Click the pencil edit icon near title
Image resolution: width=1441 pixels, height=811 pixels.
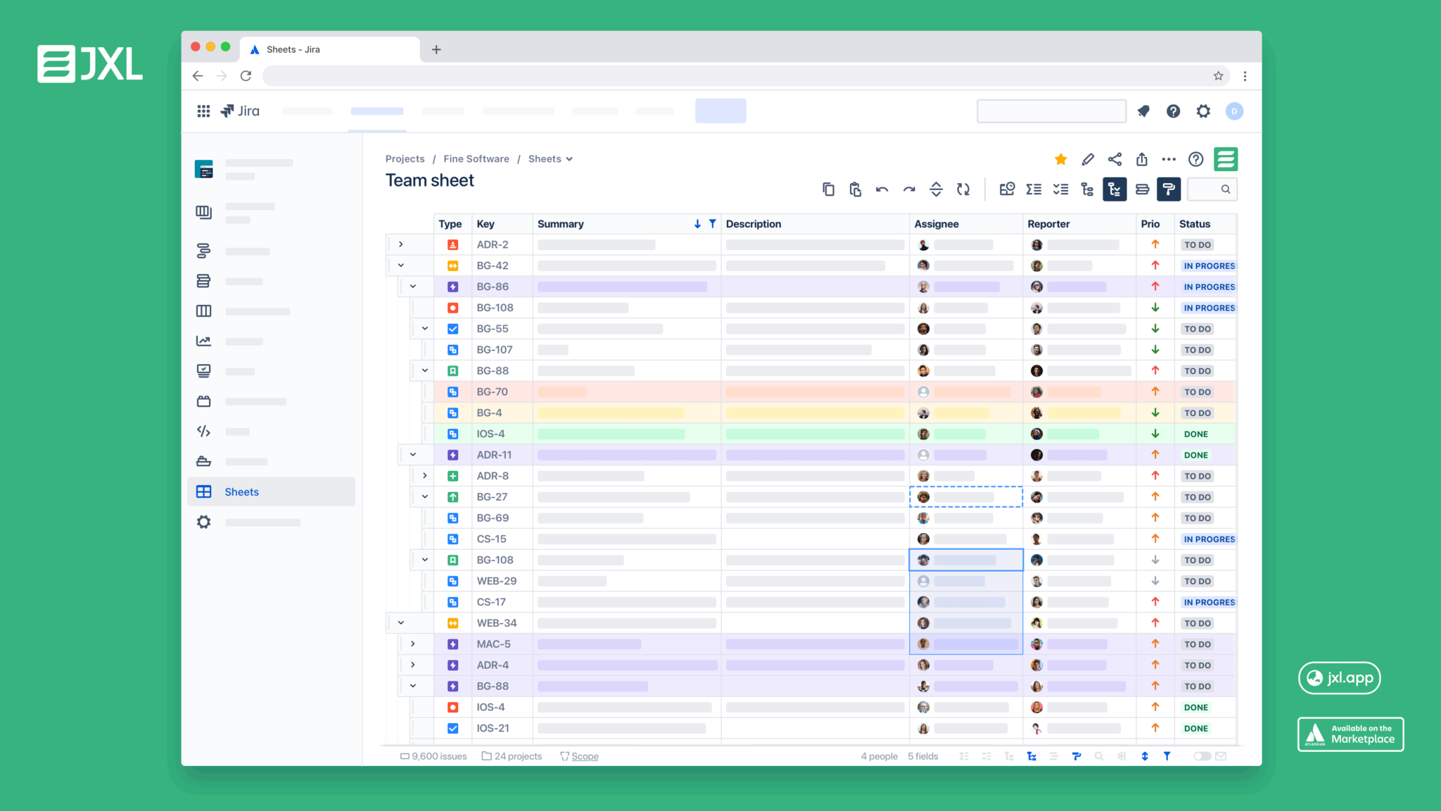click(x=1088, y=159)
